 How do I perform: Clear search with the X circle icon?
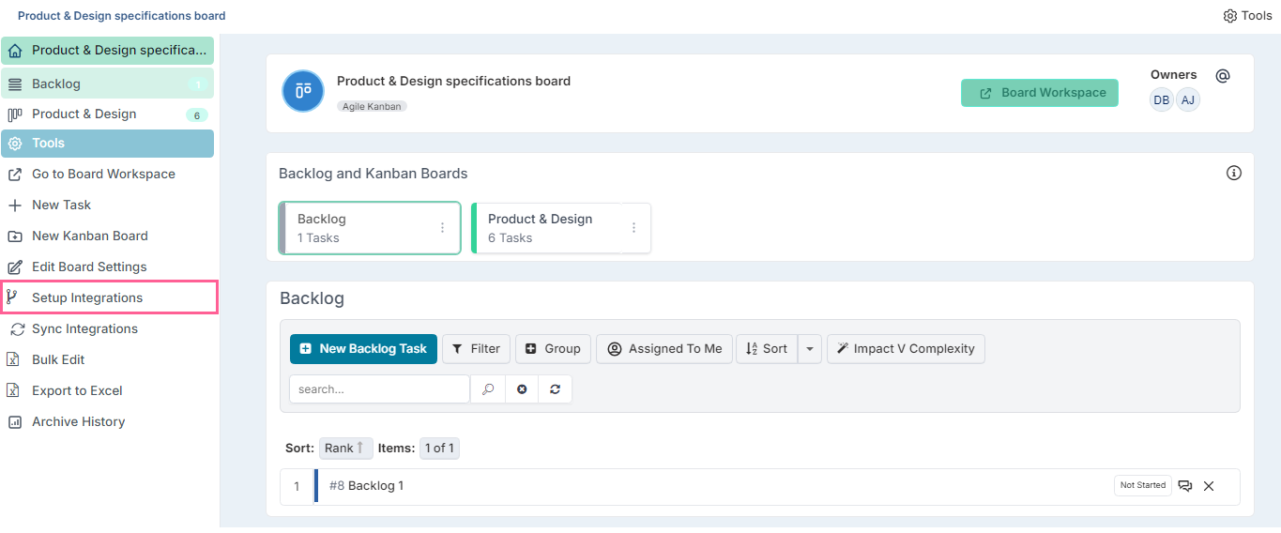(522, 389)
